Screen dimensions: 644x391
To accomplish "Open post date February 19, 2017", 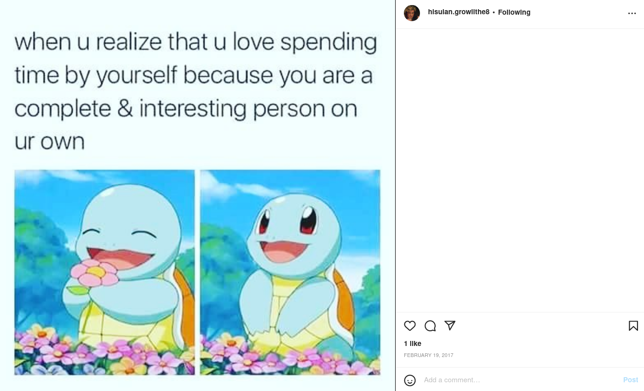I will pyautogui.click(x=429, y=355).
